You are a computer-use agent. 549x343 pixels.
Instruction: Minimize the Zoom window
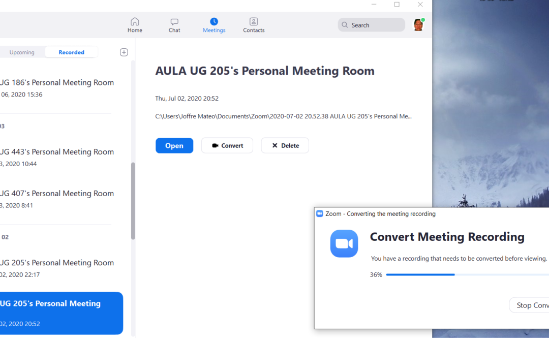tap(374, 5)
